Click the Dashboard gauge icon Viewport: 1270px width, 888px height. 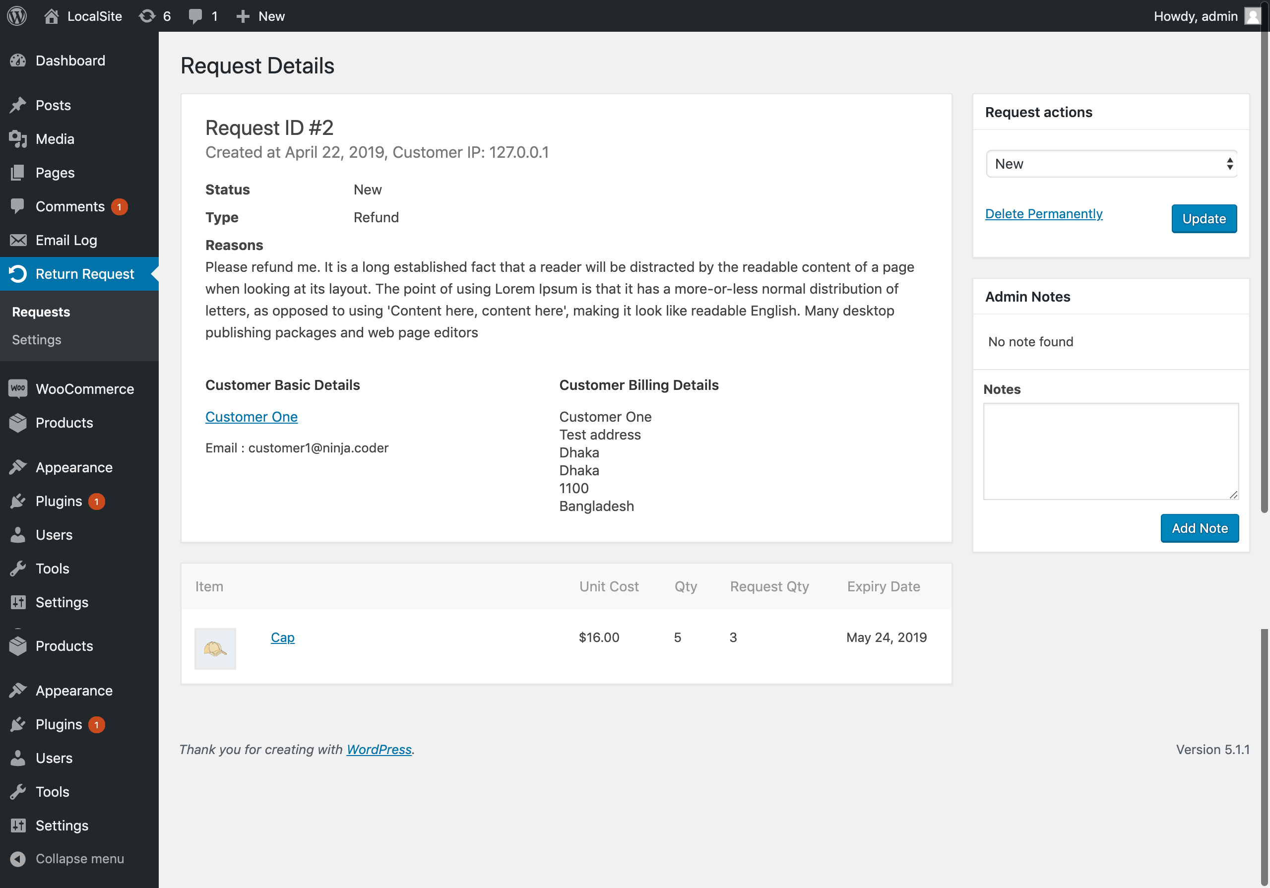(x=18, y=61)
